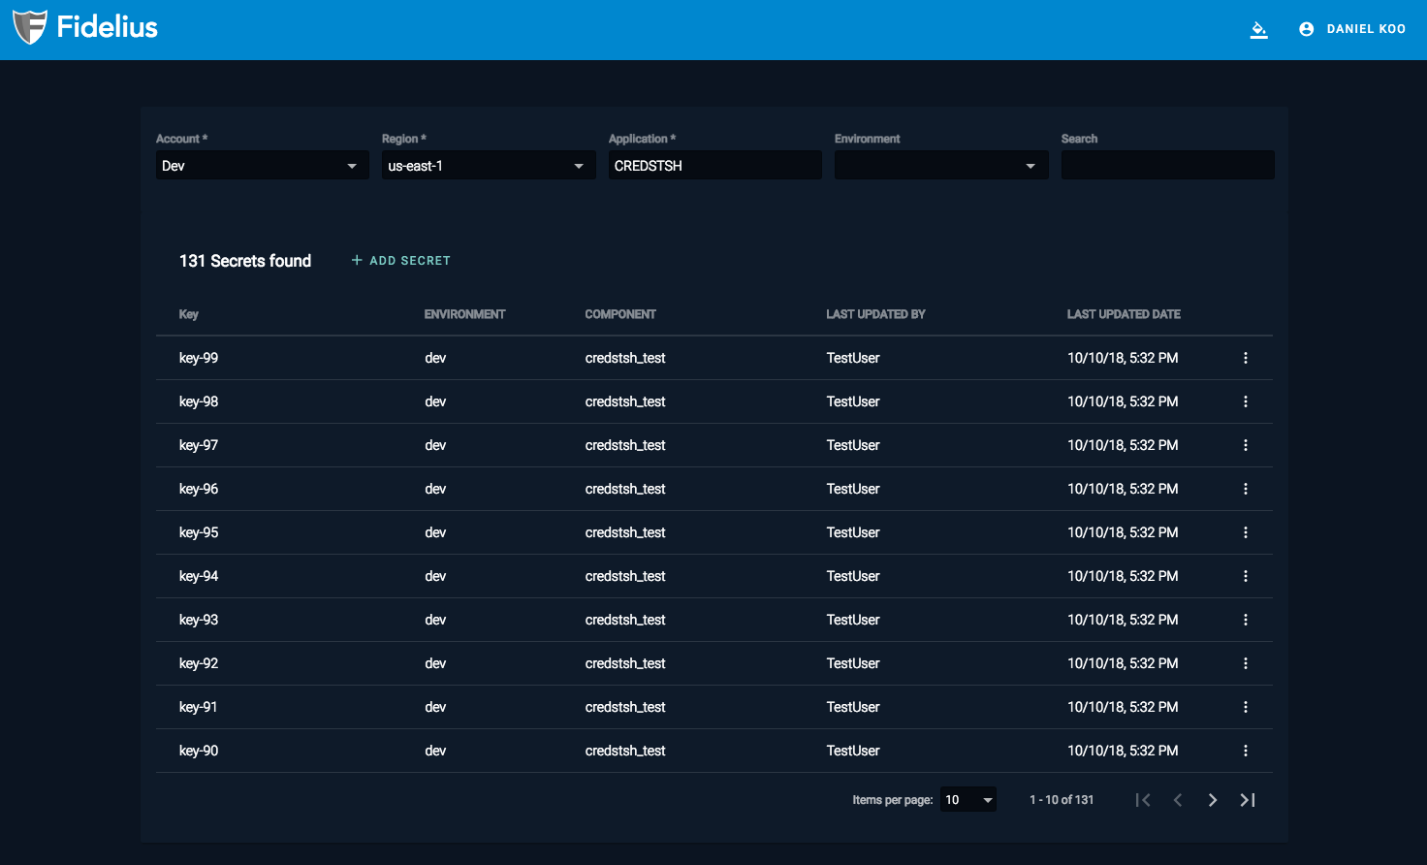
Task: Sort by the Environment column header
Action: 465,314
